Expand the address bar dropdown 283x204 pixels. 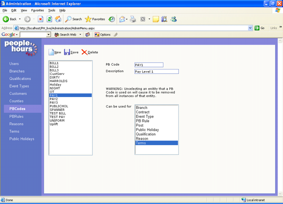(250, 28)
